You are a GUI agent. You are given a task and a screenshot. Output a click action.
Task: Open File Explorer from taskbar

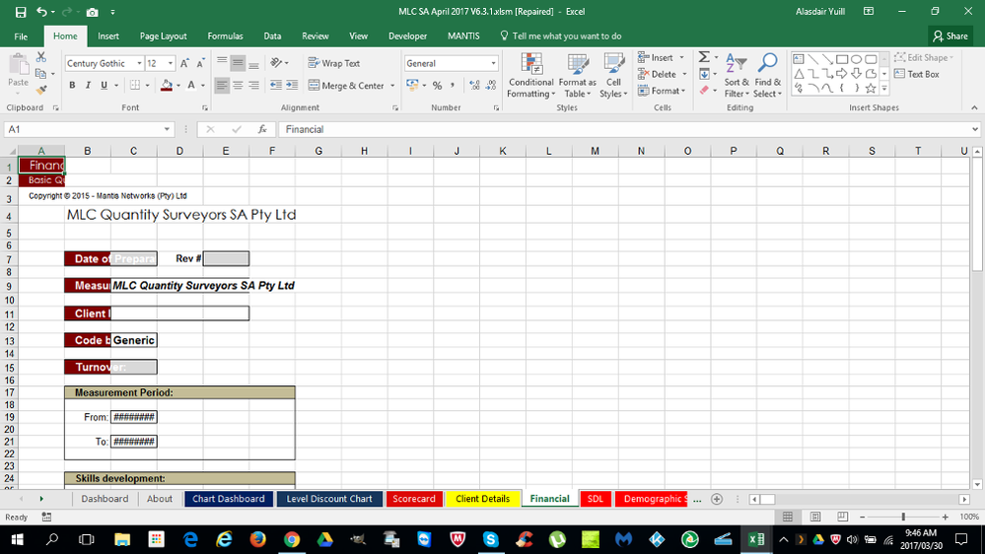(122, 539)
